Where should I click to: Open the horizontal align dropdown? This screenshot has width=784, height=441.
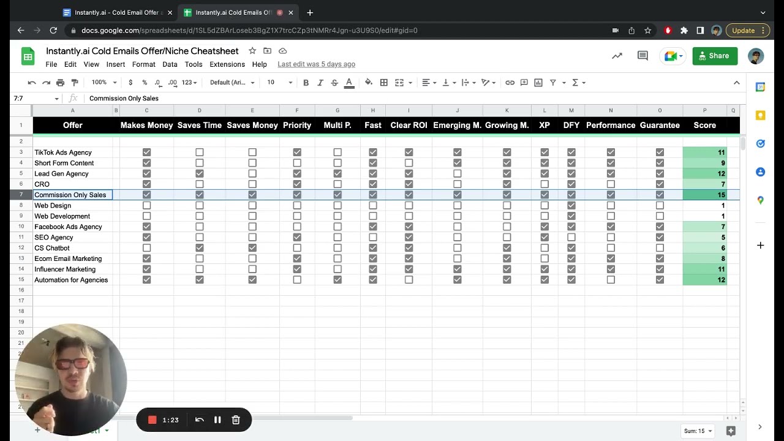click(429, 83)
